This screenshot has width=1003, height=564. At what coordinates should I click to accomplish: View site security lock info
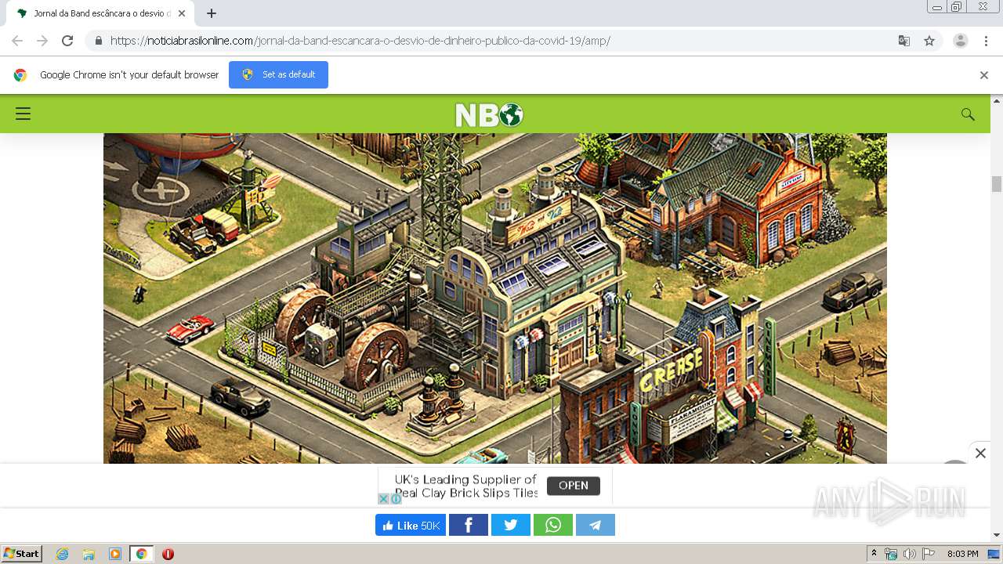pos(99,41)
